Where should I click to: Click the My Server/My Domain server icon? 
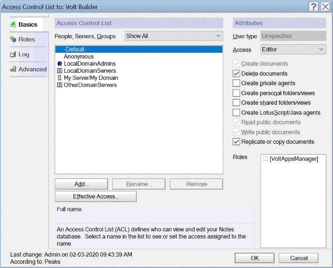pos(59,78)
